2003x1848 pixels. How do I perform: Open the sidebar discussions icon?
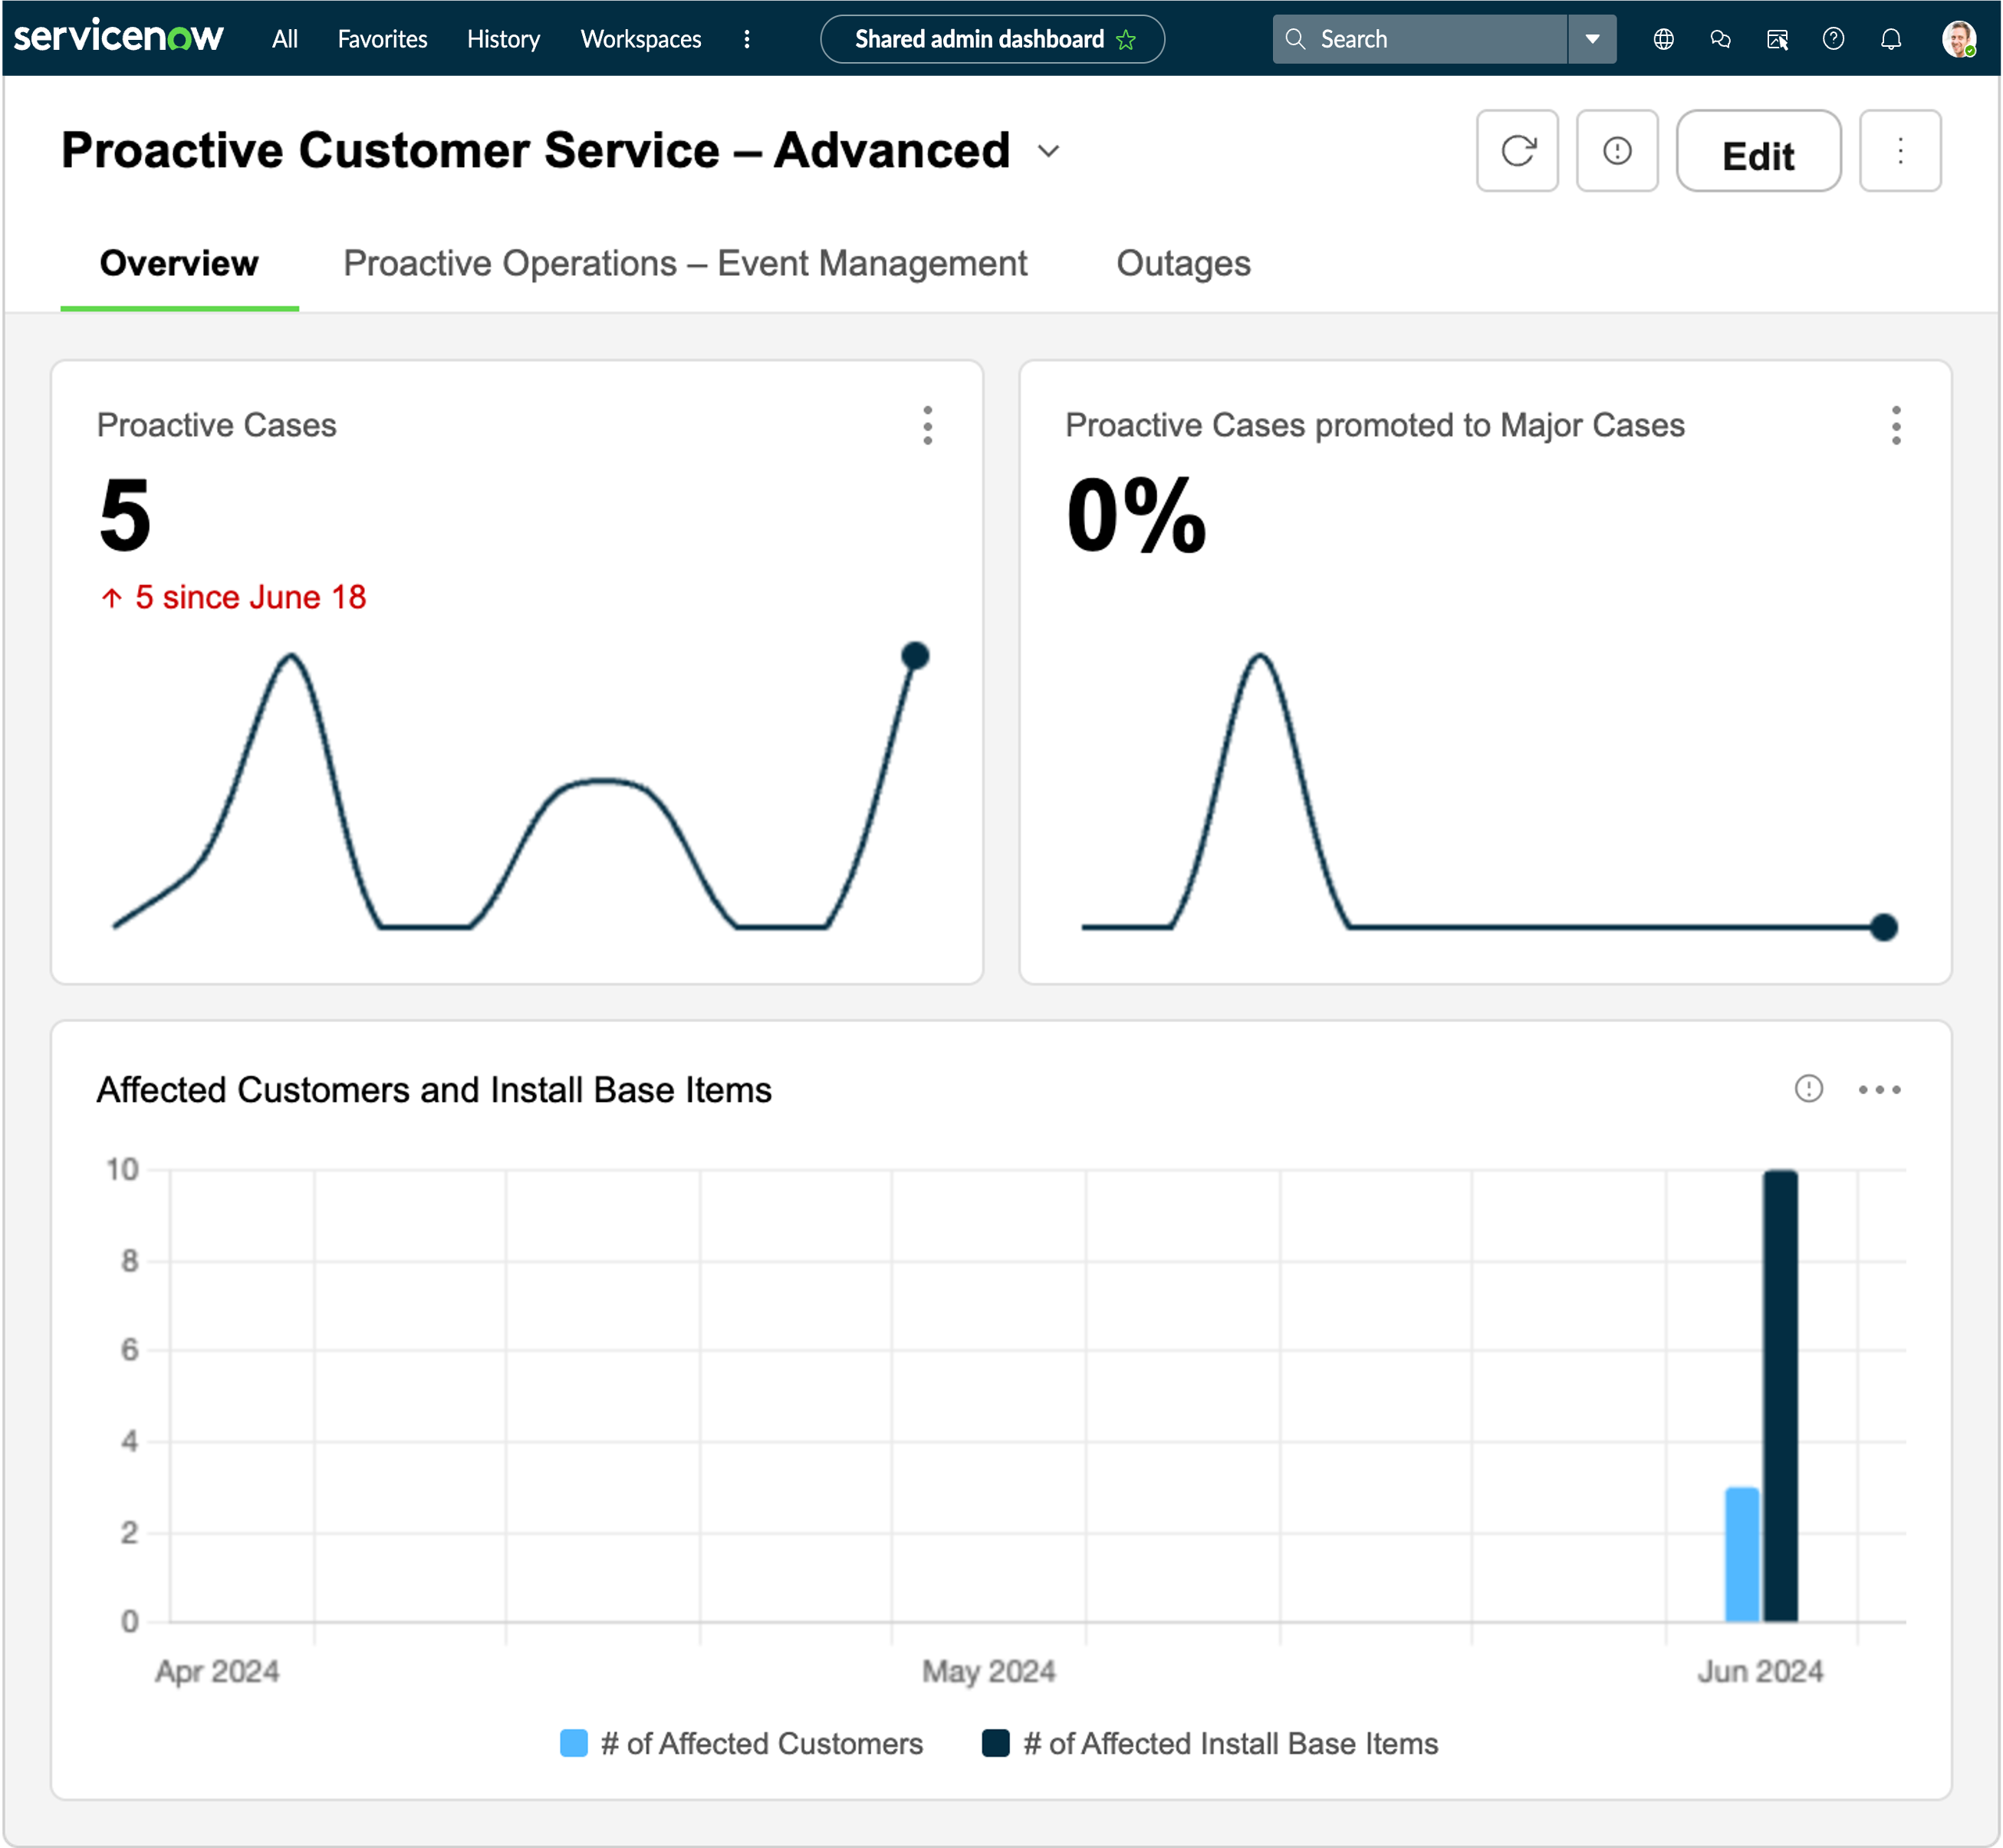1777,39
